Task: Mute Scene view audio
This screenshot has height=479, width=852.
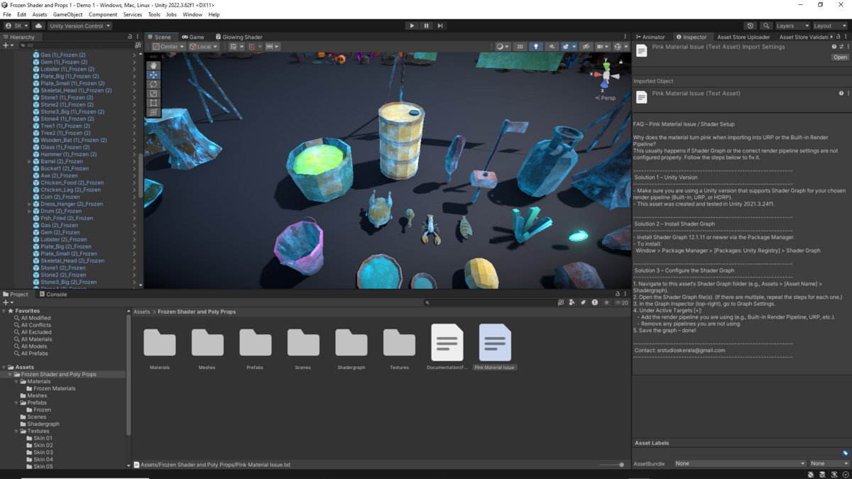Action: (x=552, y=46)
